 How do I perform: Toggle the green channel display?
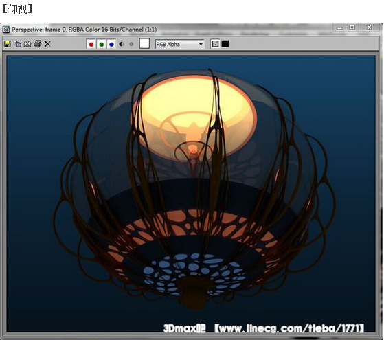[102, 45]
